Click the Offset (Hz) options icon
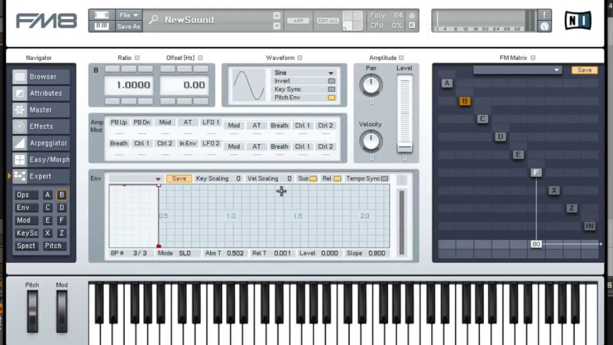 coord(200,58)
